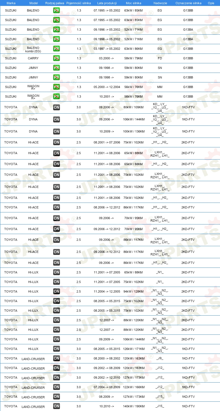The height and width of the screenshot is (411, 220).
Task: Click ON icon for HI-ACE 08.2006 -> 12.2012
Action: 57,207
